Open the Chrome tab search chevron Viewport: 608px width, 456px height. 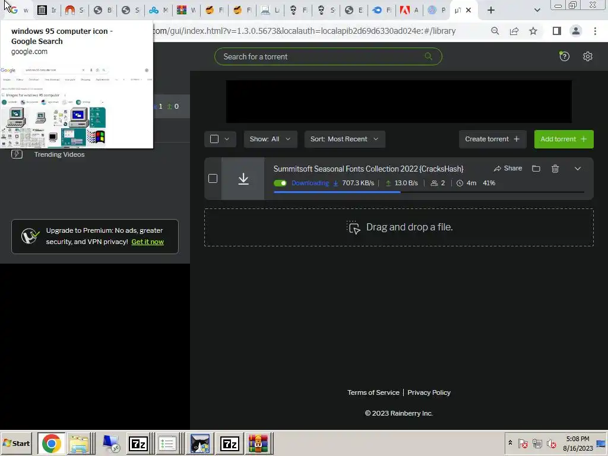pyautogui.click(x=537, y=10)
